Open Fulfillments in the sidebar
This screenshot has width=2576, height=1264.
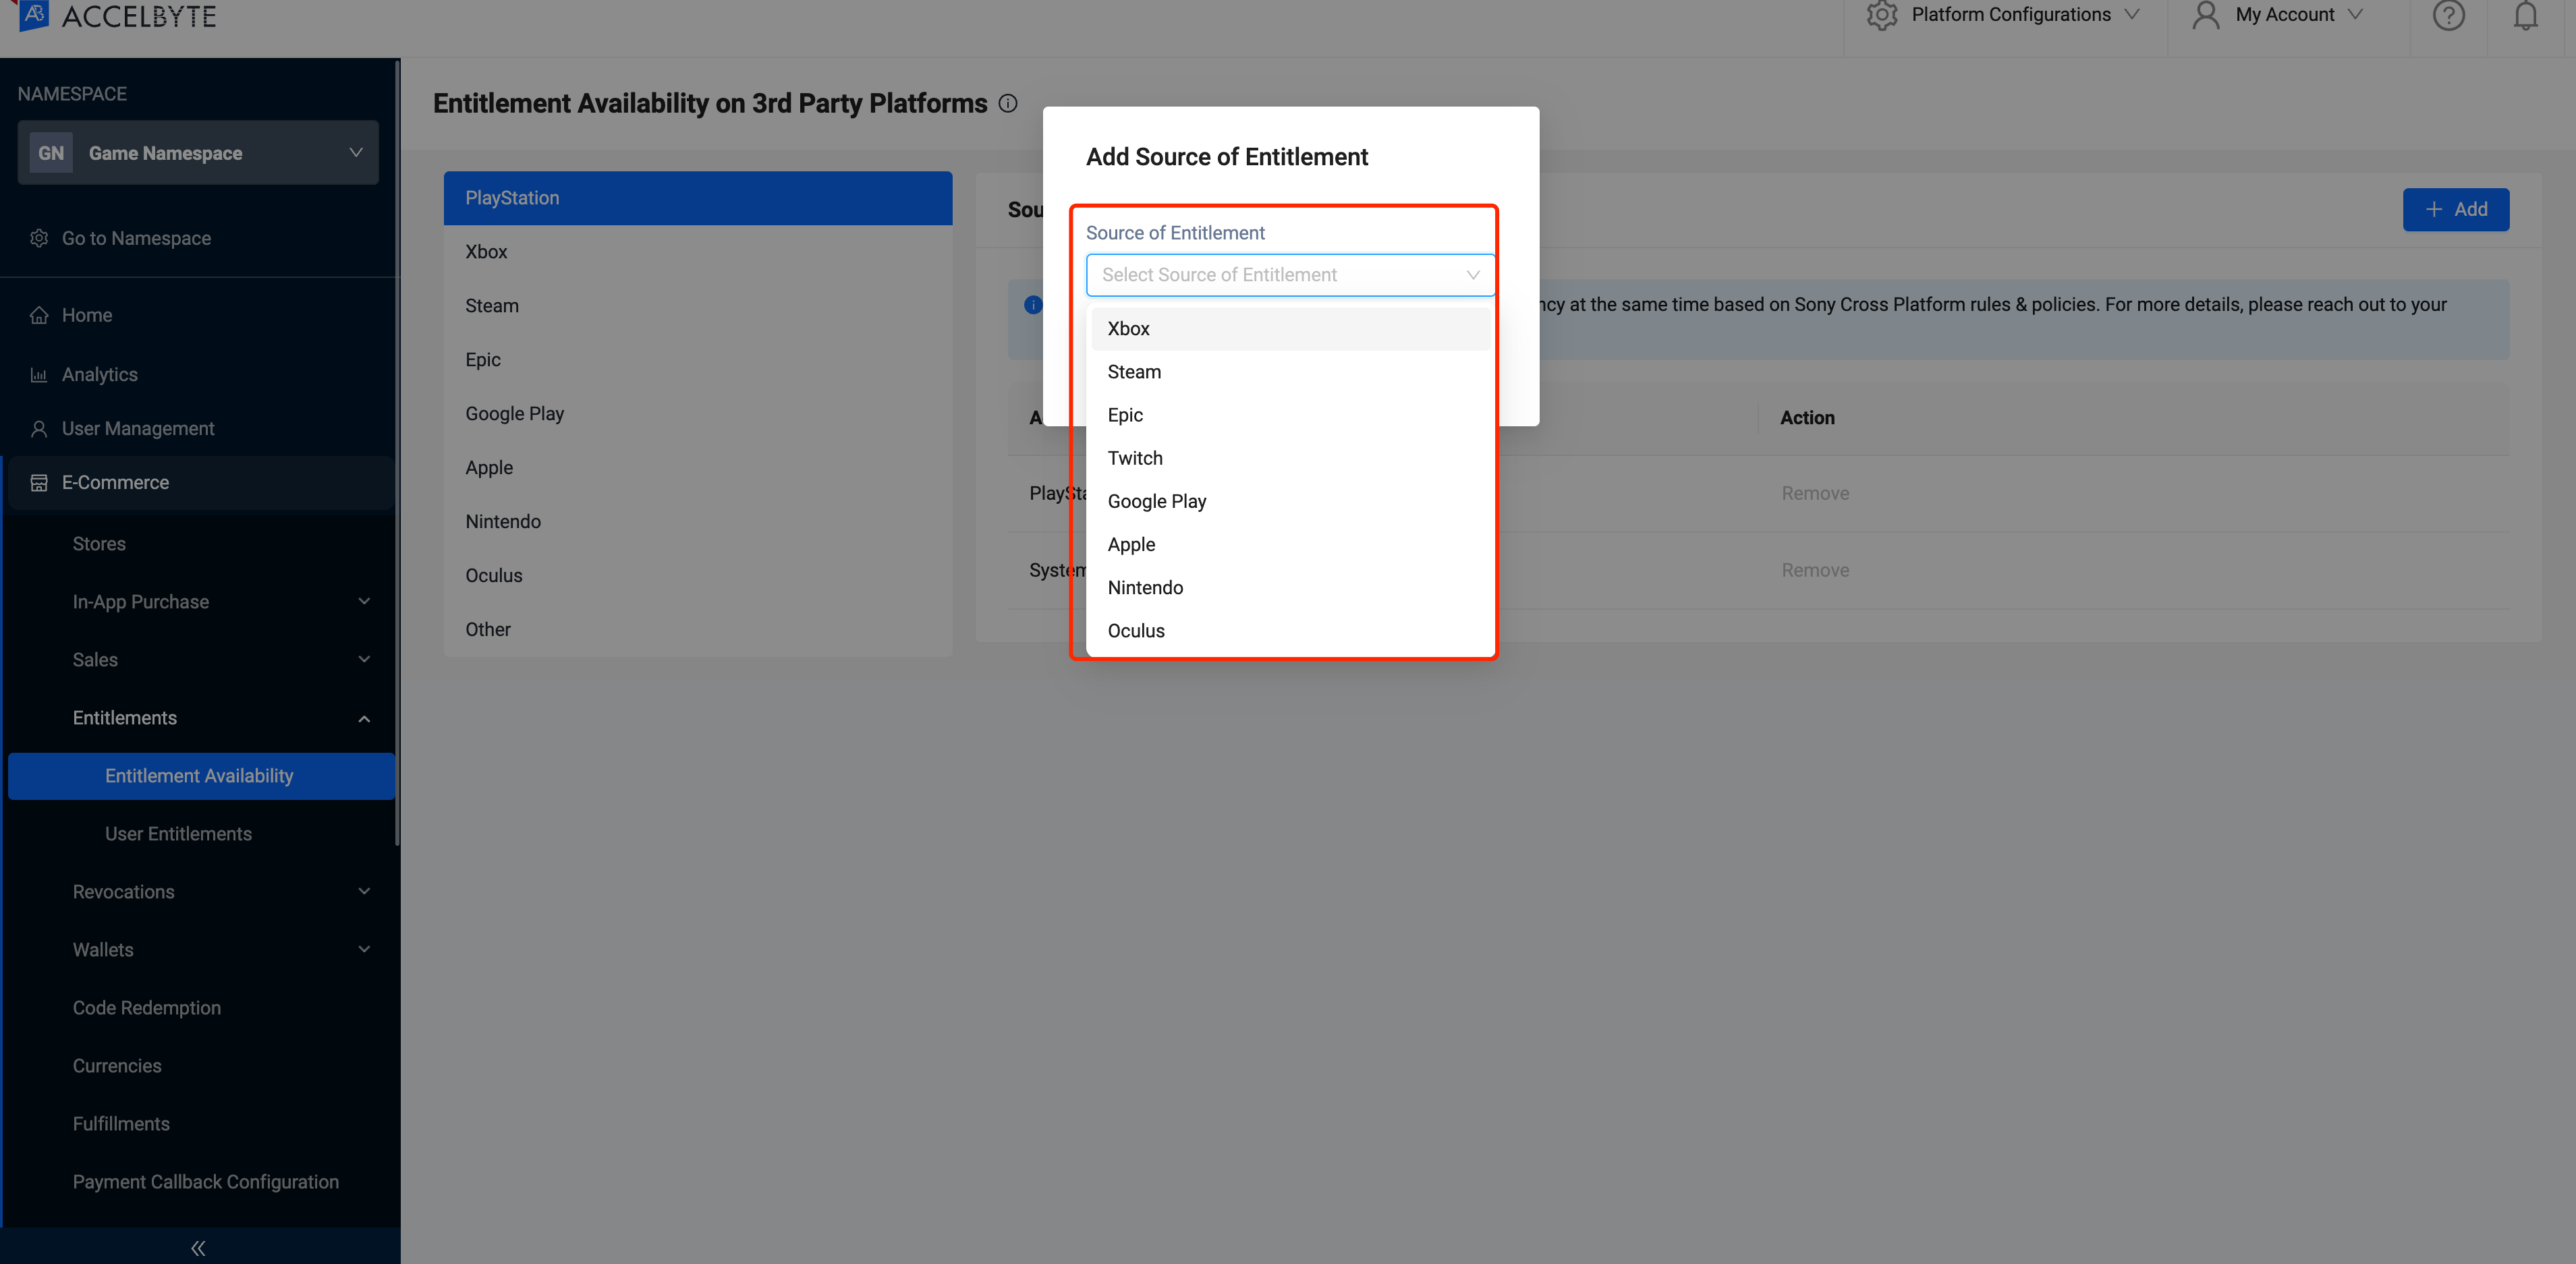click(x=121, y=1124)
